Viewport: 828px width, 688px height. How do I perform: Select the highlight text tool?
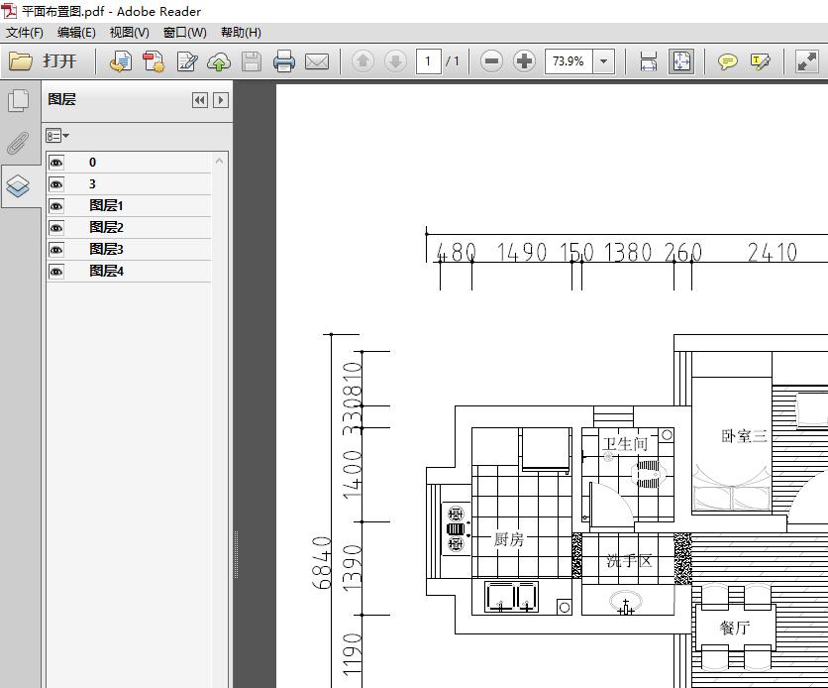(x=760, y=61)
